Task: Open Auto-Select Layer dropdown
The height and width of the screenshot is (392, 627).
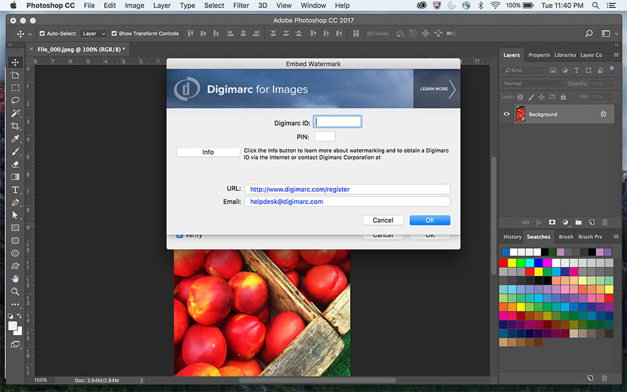Action: [x=94, y=34]
